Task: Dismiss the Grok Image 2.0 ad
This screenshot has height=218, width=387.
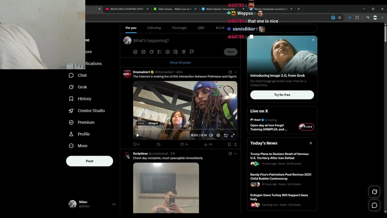Action: [313, 40]
